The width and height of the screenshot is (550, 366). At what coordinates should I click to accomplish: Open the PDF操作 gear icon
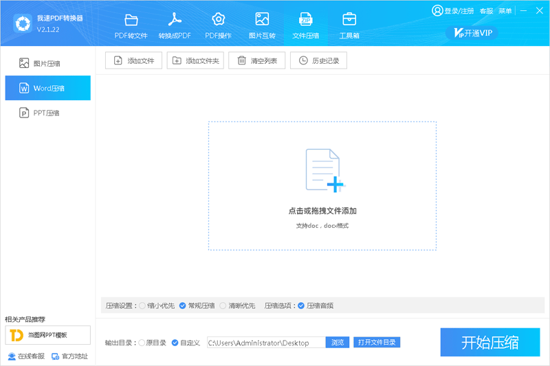pyautogui.click(x=218, y=20)
